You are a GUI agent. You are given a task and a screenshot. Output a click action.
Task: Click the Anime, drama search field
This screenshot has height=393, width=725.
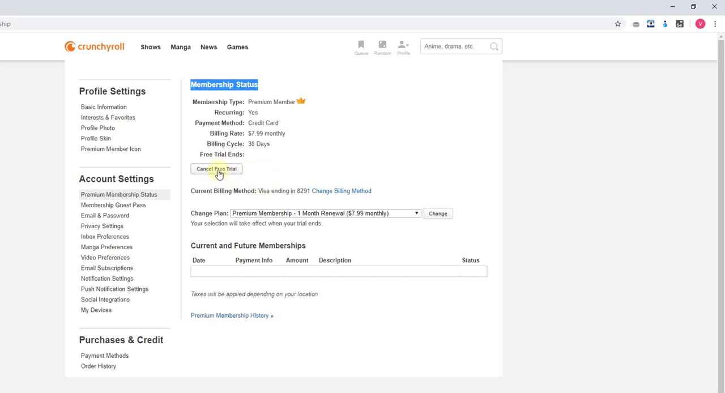click(x=455, y=46)
